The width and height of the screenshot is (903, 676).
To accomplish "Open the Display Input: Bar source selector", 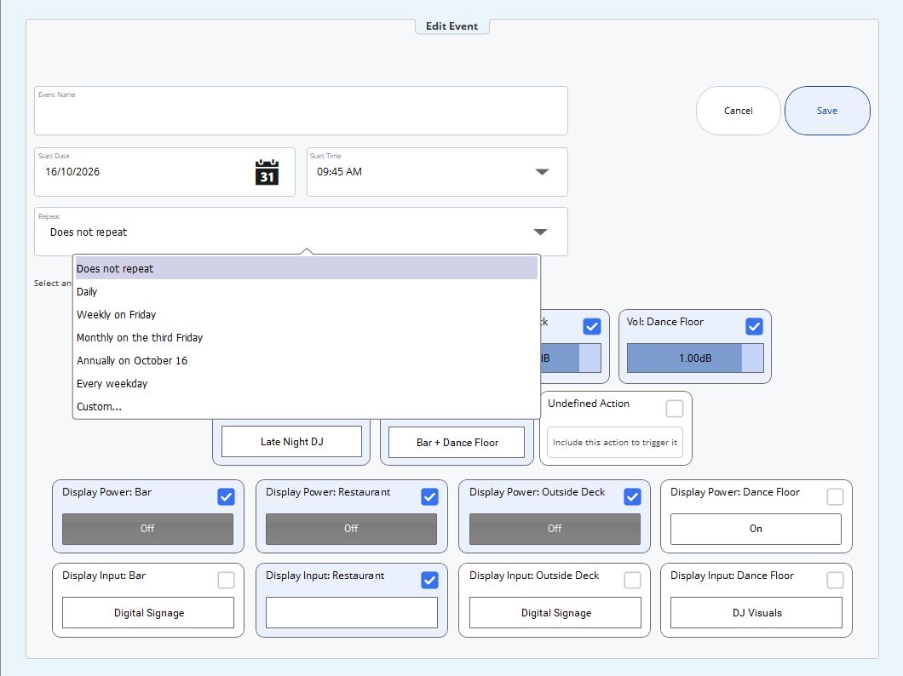I will click(148, 613).
